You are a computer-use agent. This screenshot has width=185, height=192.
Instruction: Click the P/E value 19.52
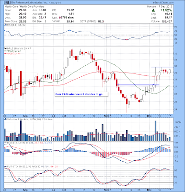(70, 10)
